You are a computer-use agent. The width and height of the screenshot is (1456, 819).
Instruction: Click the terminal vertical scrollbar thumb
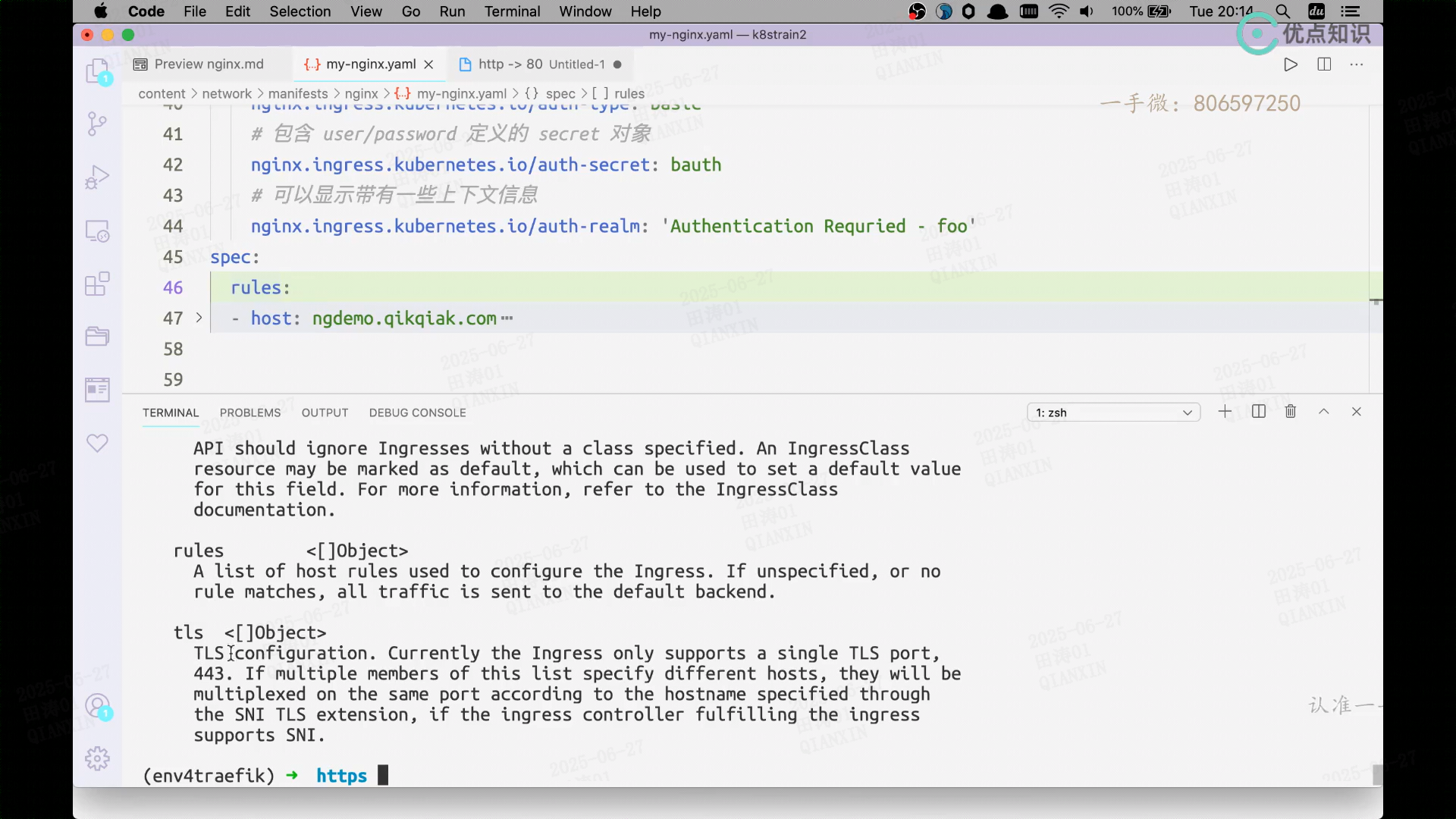point(1377,774)
